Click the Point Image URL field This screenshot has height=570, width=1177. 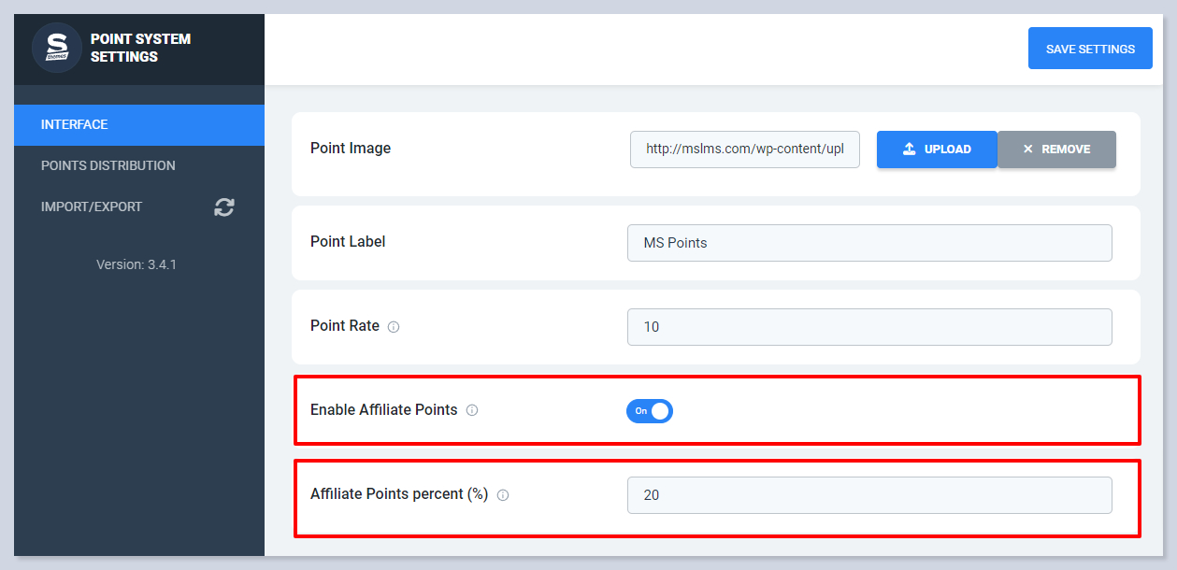744,150
